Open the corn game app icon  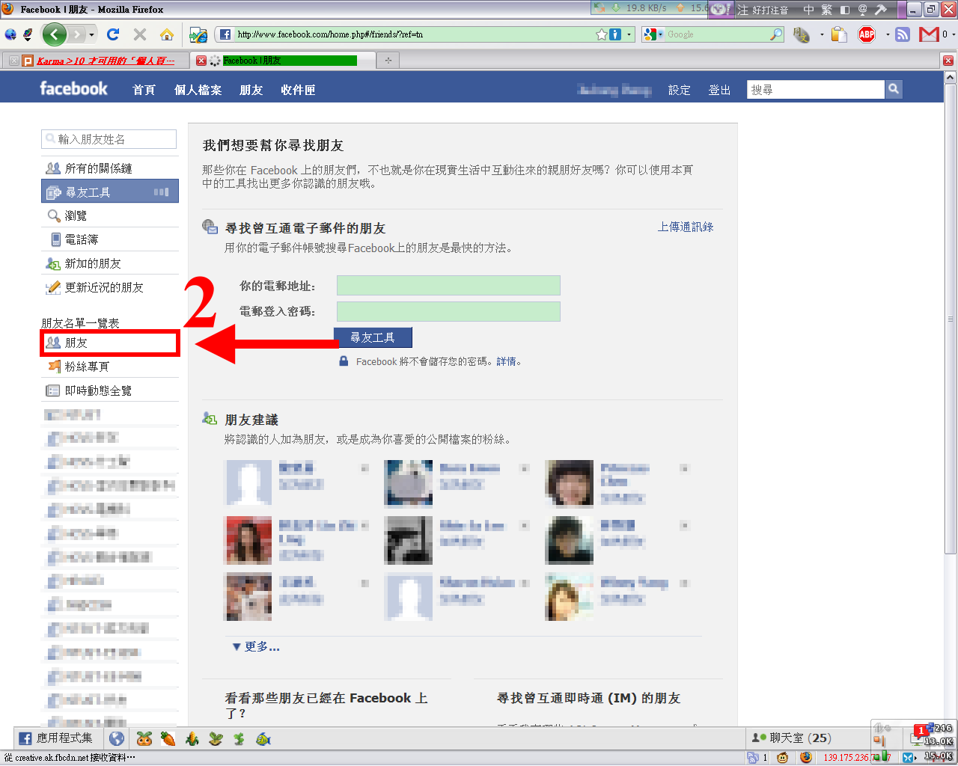(x=192, y=739)
